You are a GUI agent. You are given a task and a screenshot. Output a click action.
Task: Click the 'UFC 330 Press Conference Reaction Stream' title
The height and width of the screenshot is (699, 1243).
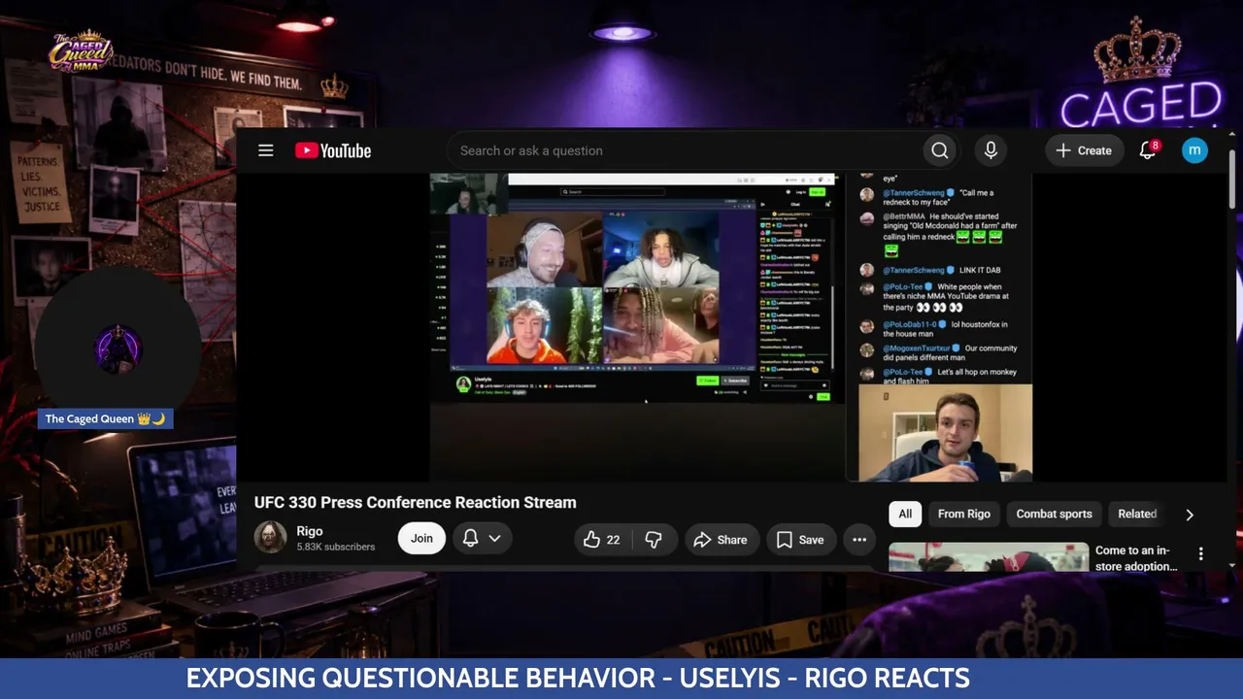click(416, 502)
